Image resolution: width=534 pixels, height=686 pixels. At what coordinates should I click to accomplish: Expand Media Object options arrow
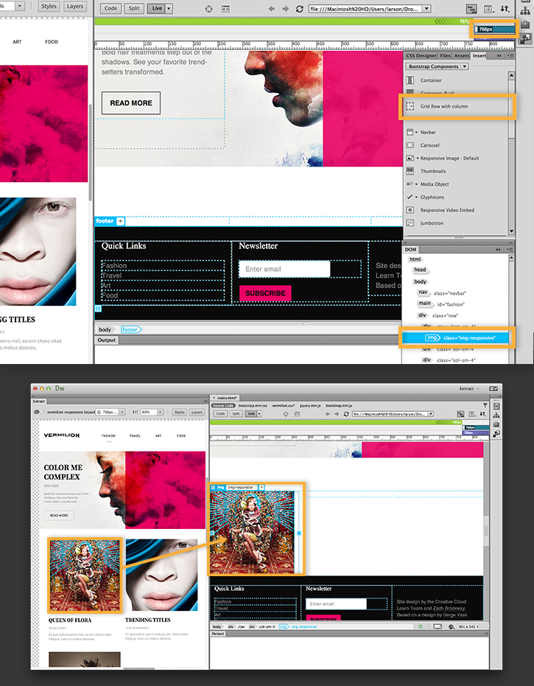(416, 184)
